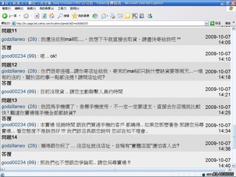Open Forward button history dropdown arrow
Image resolution: width=236 pixels, height=177 pixels.
pos(31,16)
